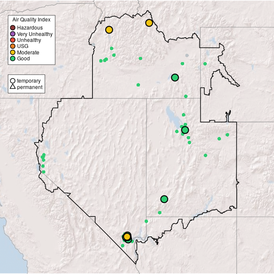Select the purple Very Unhealthy legend circle
This screenshot has height=274, width=274.
point(13,34)
